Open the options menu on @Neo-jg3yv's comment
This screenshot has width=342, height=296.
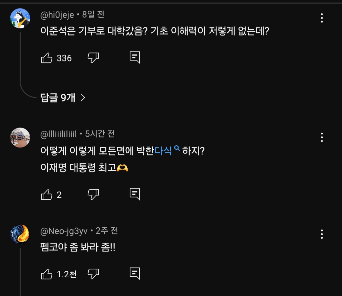(x=322, y=234)
